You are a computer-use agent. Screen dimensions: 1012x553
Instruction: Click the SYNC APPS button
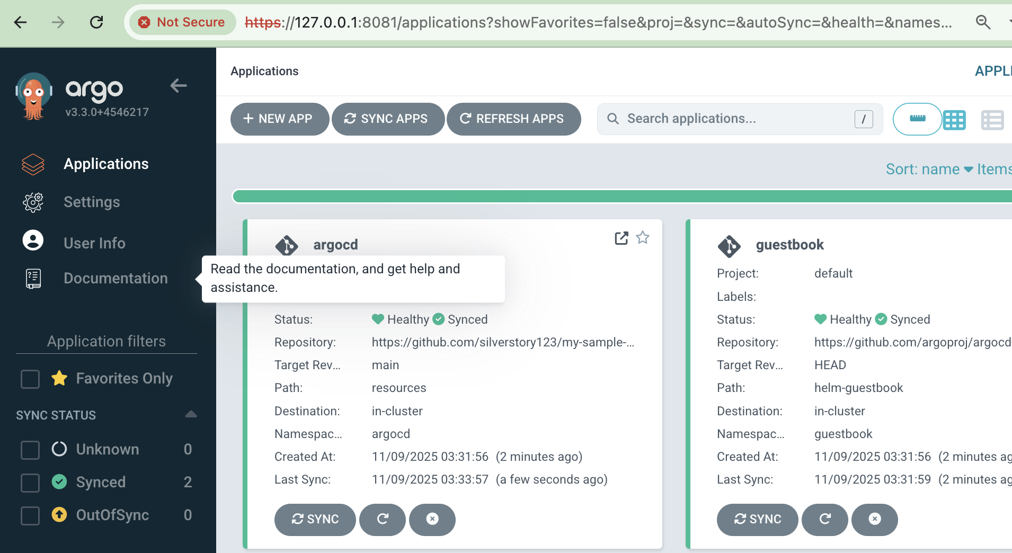point(388,119)
